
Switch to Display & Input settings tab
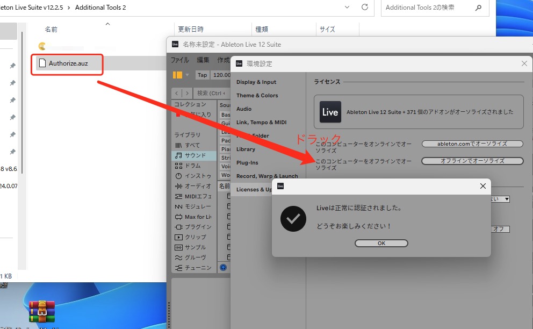(x=256, y=82)
